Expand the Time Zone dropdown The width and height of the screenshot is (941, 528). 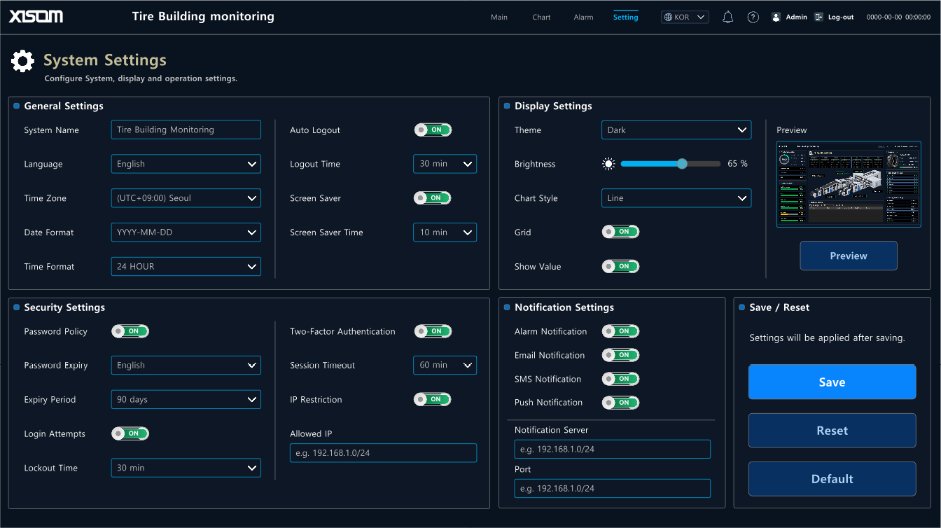pyautogui.click(x=186, y=198)
